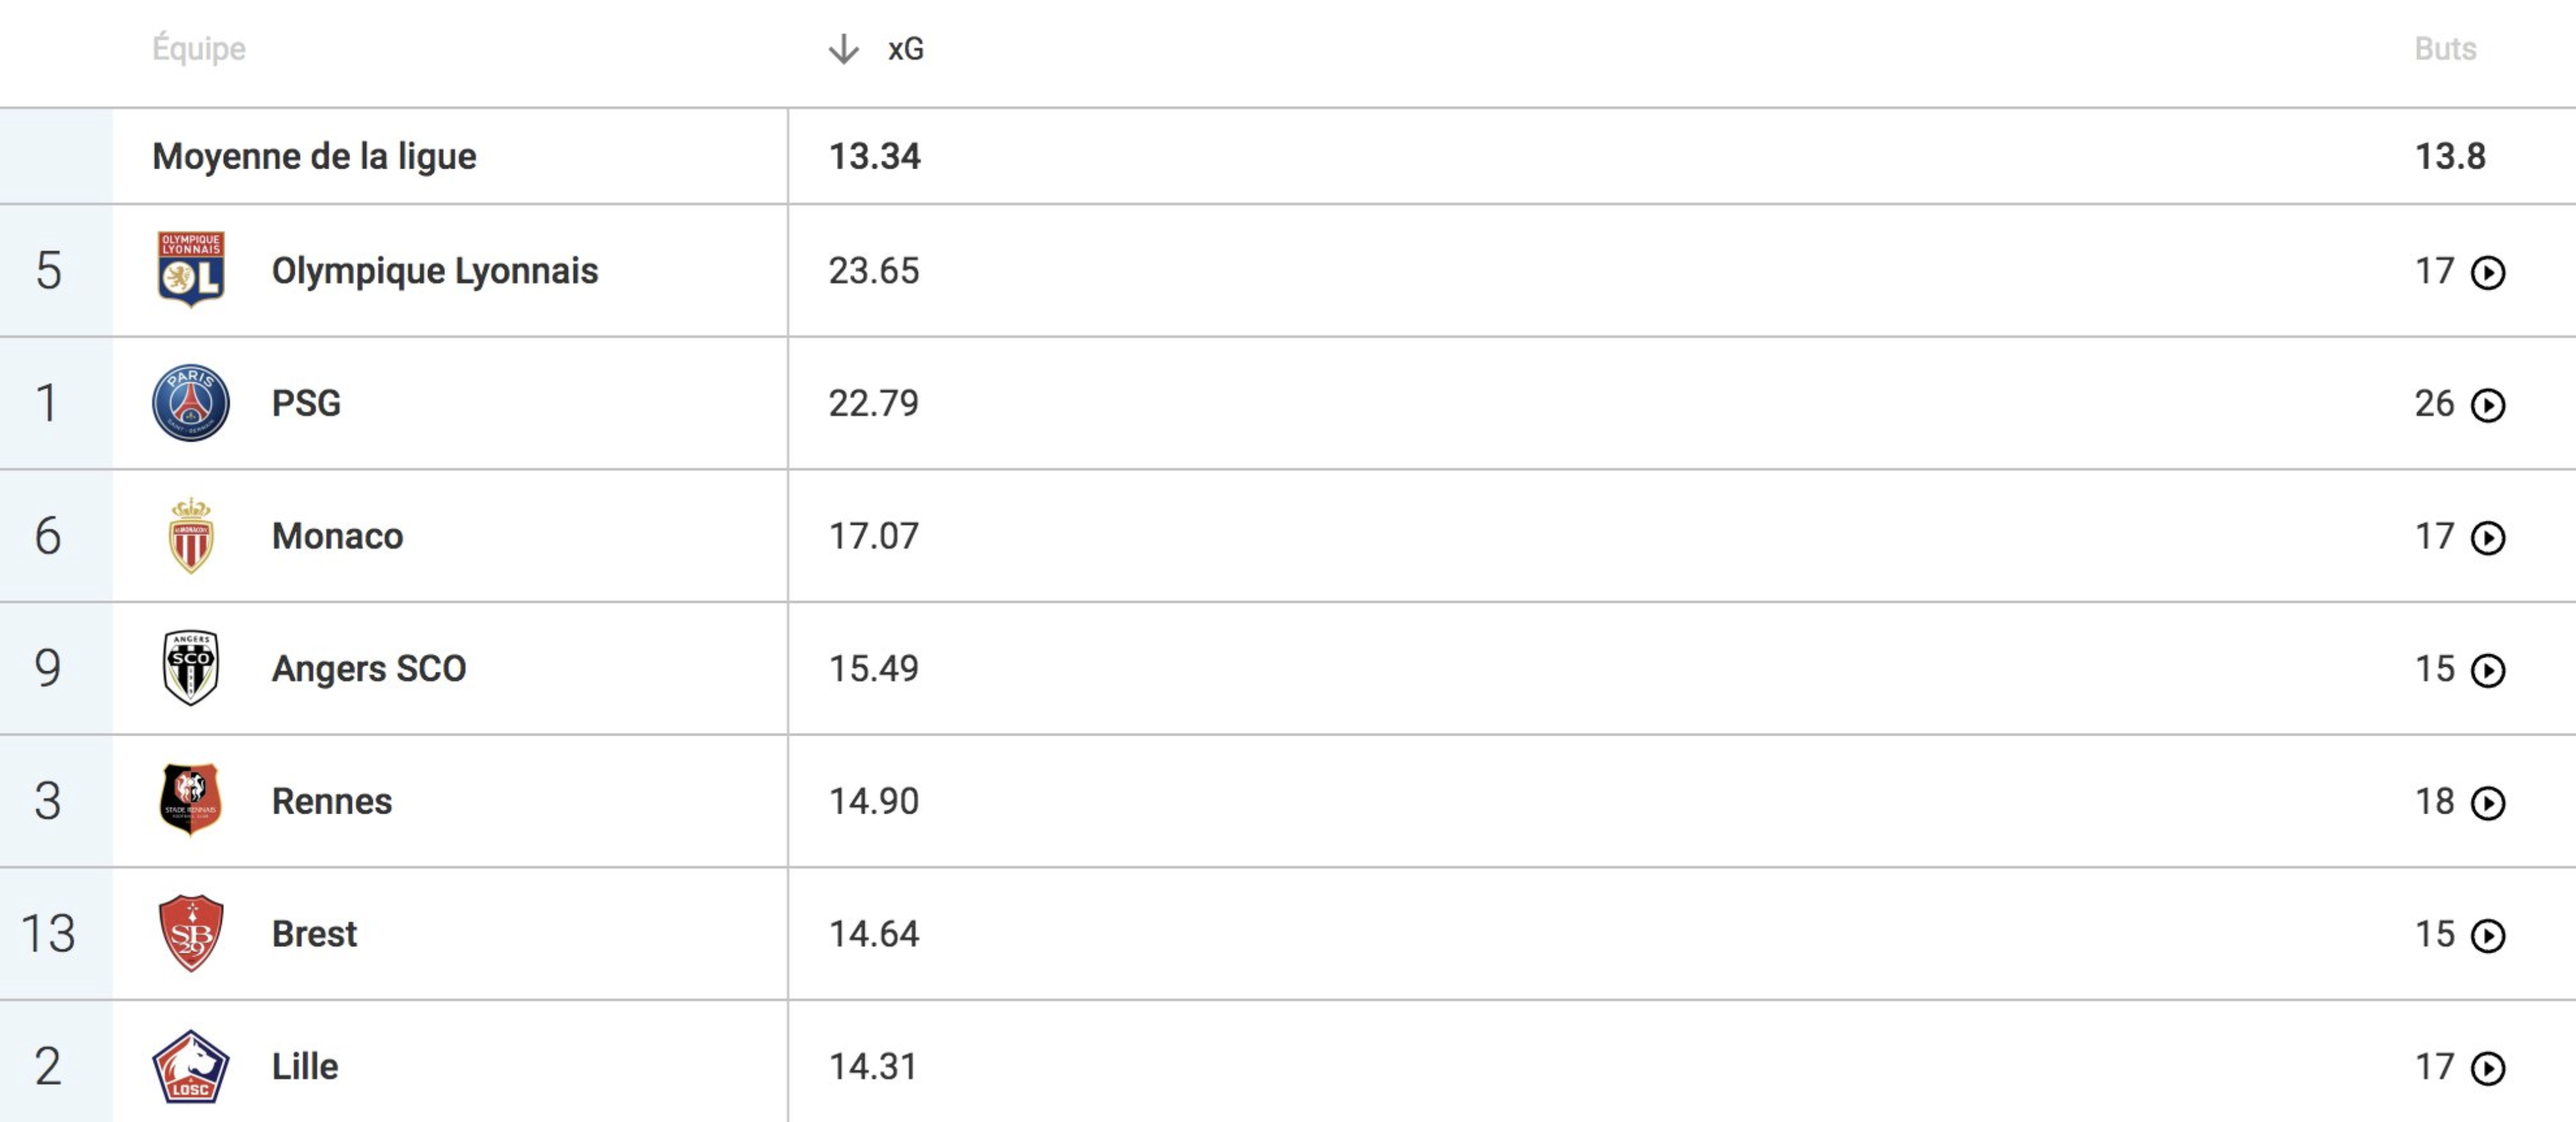Sort table by Équipe column
This screenshot has height=1122, width=2576.
pos(198,48)
